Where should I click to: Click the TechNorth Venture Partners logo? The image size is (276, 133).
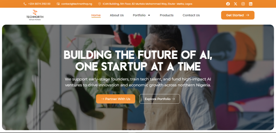(35, 15)
